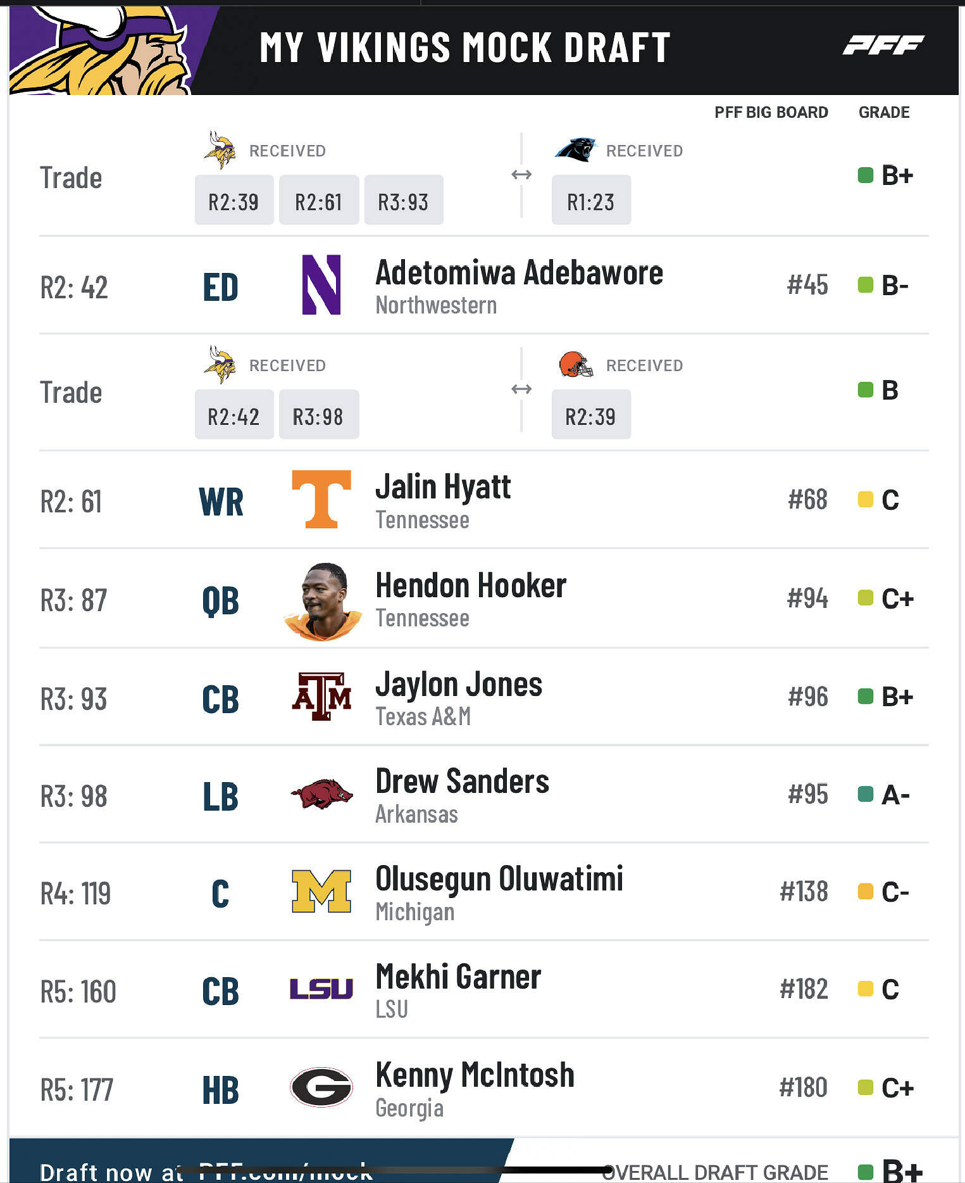This screenshot has height=1183, width=965.
Task: Open Adetomiwa Adebawore player name
Action: coord(519,274)
